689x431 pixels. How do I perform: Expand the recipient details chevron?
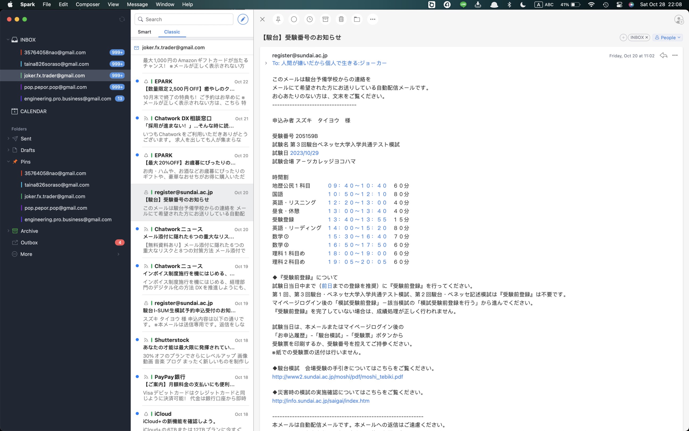pyautogui.click(x=266, y=63)
